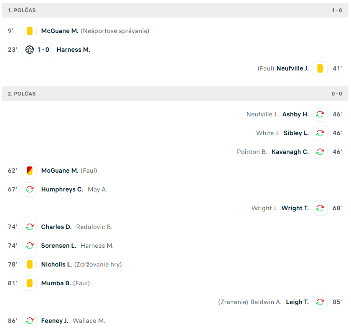Viewport: 351px width, 332px height.
Task: Click Neufville J. yellow card icon at 41'
Action: point(320,68)
